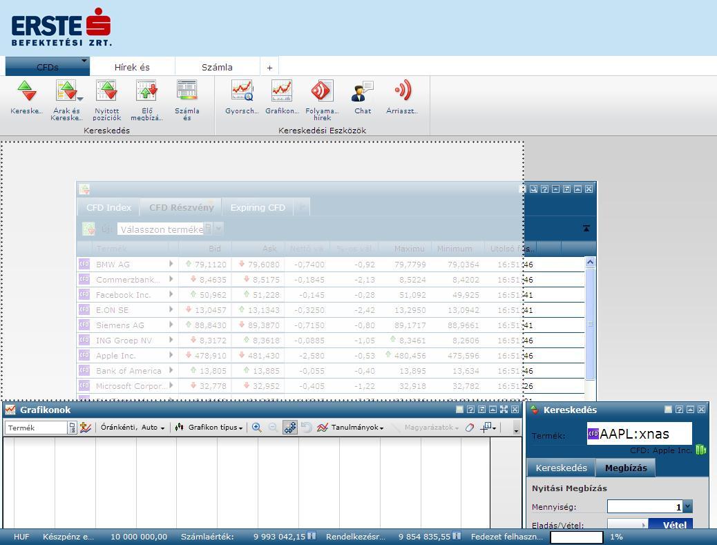Viewport: 717px width, 545px height.
Task: Open Nyitott pozíciók from the ribbon
Action: tap(106, 101)
